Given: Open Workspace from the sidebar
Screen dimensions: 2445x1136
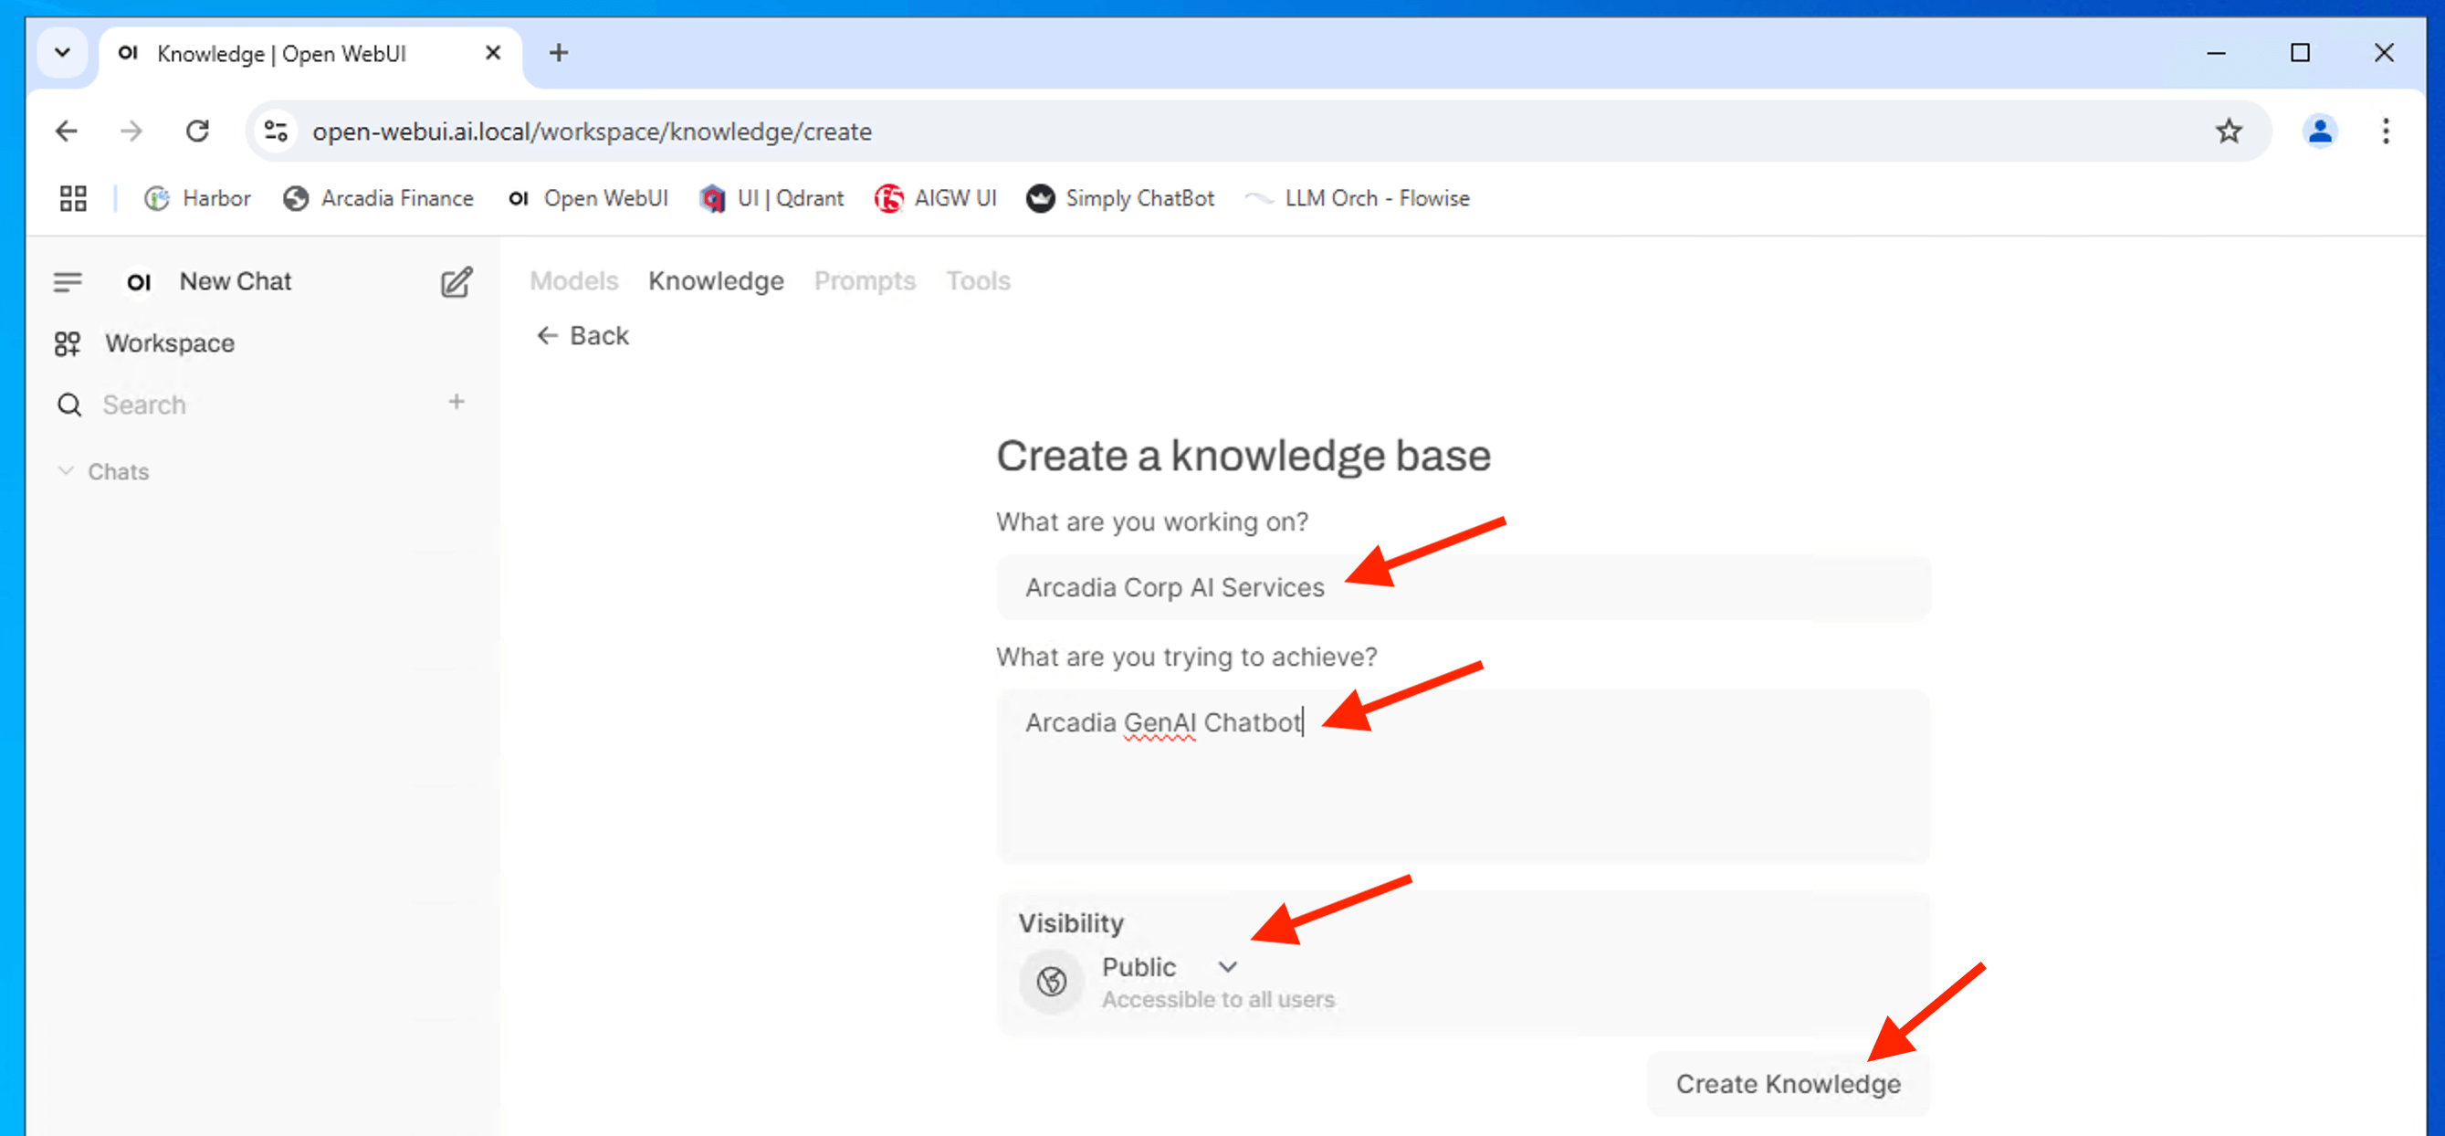Looking at the screenshot, I should click(x=169, y=342).
